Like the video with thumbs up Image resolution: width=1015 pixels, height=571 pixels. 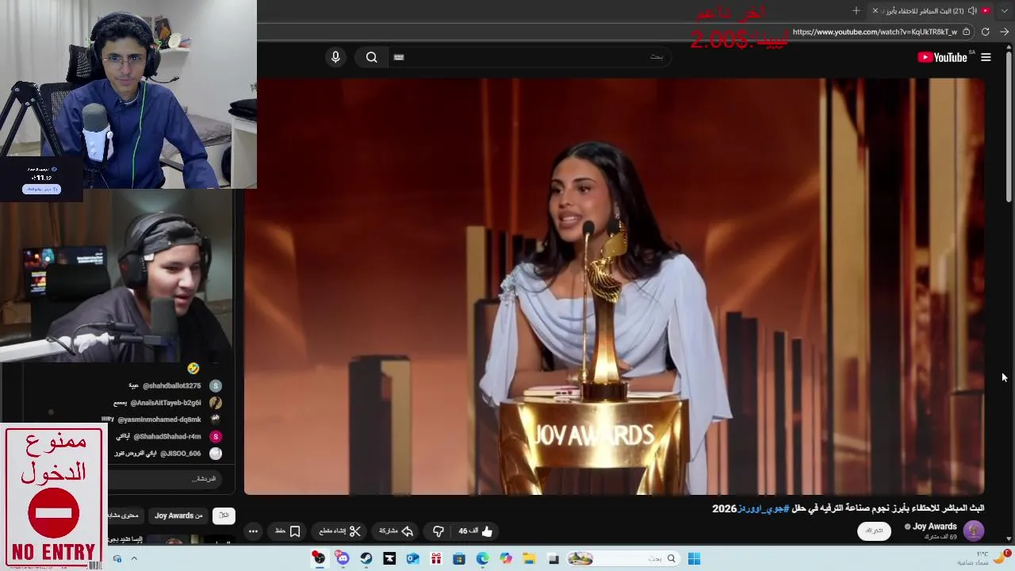(477, 531)
